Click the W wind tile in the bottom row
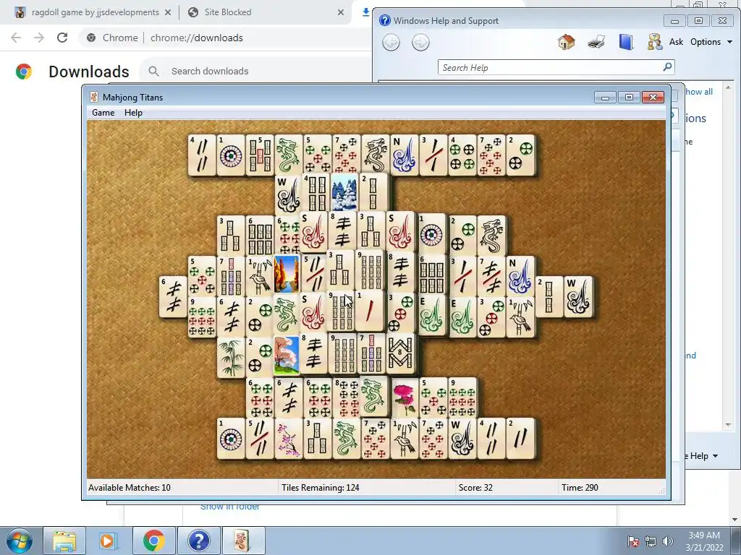This screenshot has width=741, height=555. pos(462,439)
